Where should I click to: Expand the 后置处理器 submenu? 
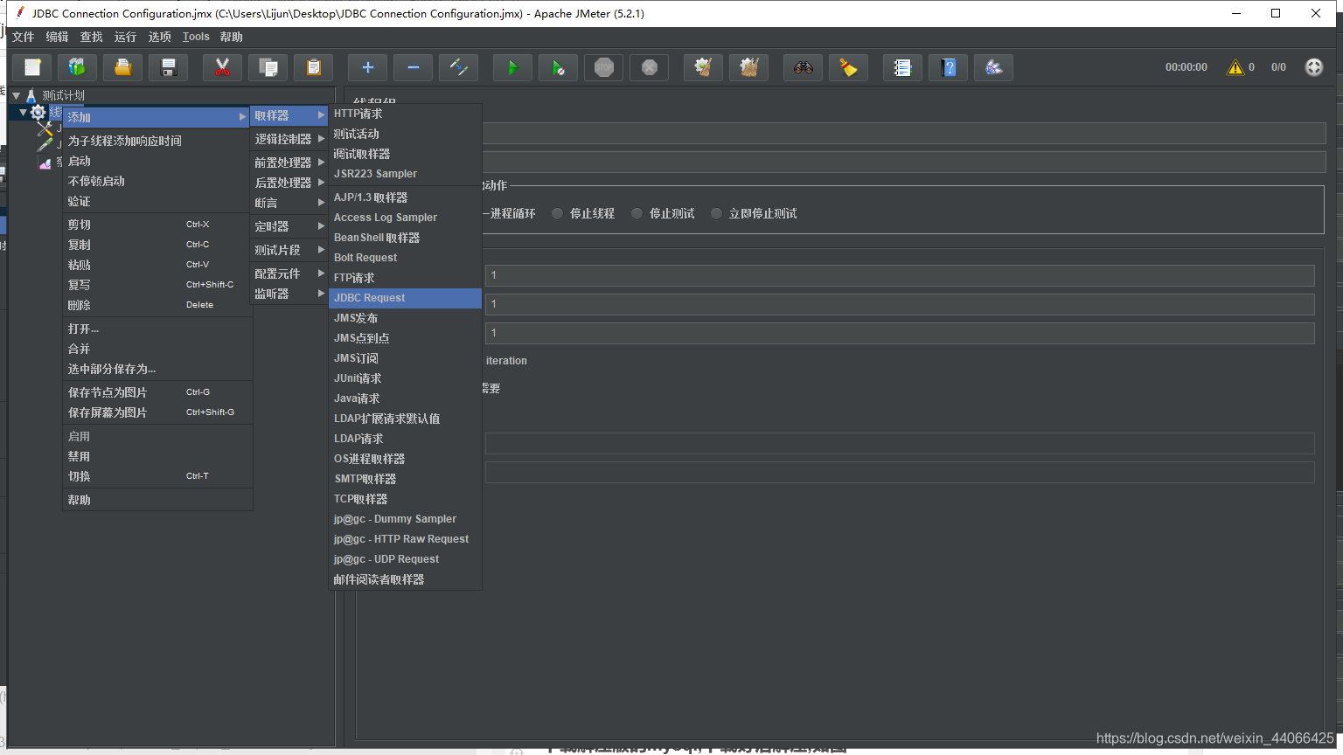tap(289, 183)
